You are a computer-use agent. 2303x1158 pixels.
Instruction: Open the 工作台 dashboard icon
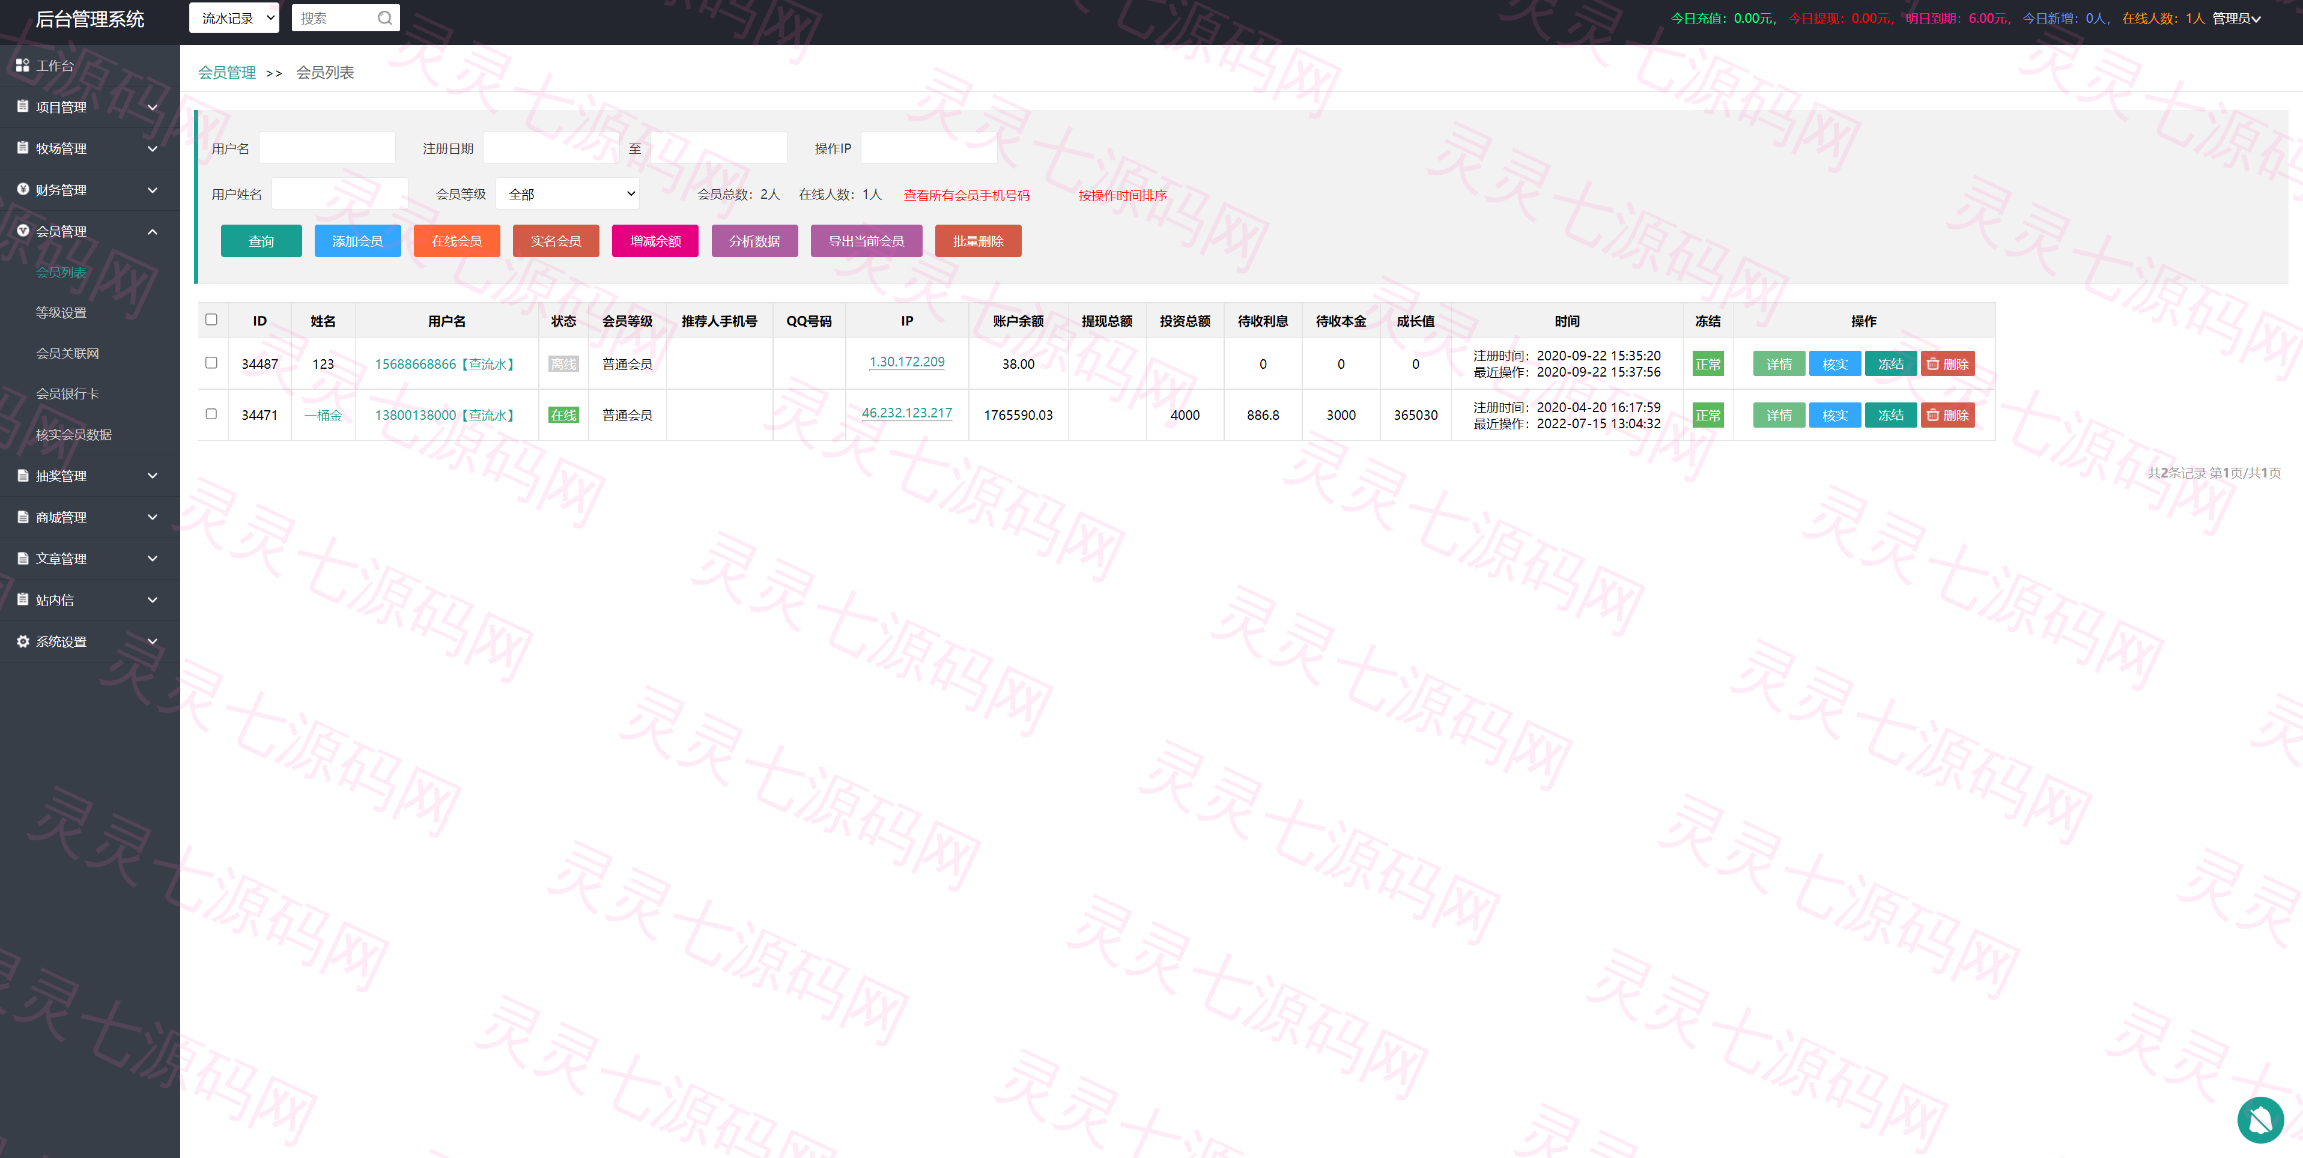[x=22, y=65]
